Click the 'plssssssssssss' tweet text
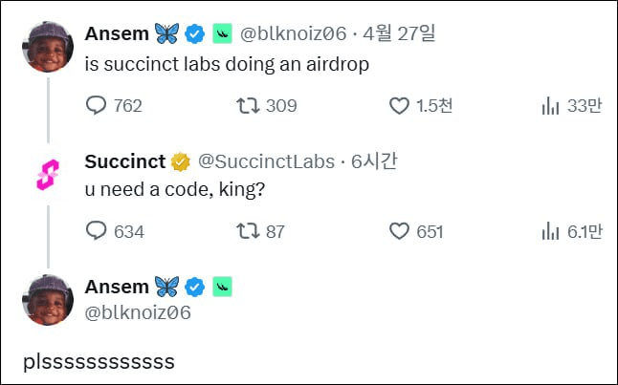Viewport: 618px width, 385px height. [x=99, y=361]
